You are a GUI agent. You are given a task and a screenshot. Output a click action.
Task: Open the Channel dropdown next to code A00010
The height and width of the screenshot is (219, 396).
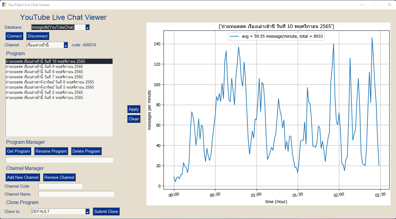(66, 45)
